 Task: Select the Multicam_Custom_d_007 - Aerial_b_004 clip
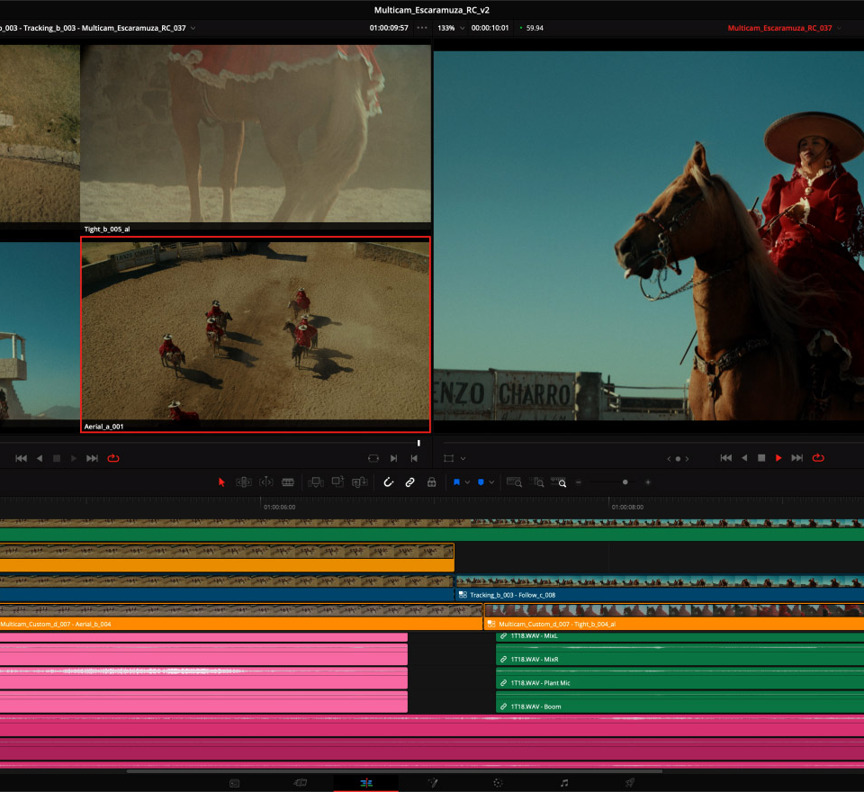pyautogui.click(x=241, y=617)
